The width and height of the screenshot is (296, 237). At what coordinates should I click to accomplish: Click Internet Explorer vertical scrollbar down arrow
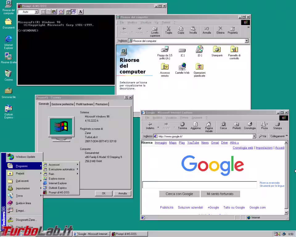coord(286,213)
